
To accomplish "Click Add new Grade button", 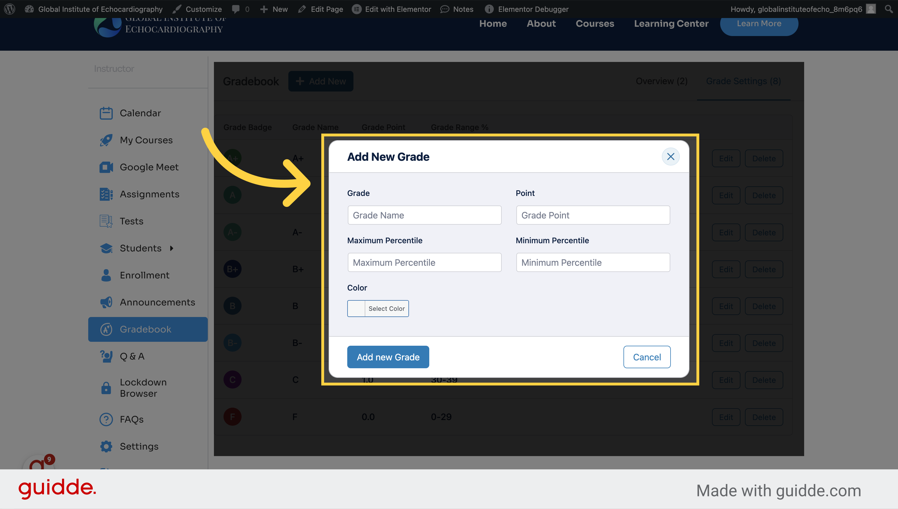I will (388, 357).
